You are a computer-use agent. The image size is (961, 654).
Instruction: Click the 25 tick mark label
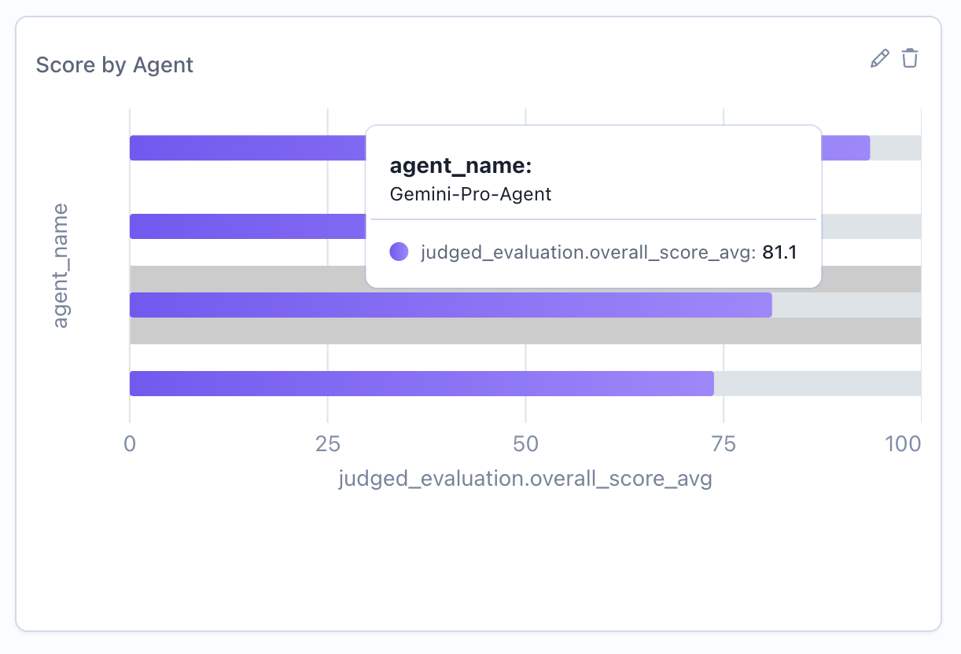click(327, 443)
